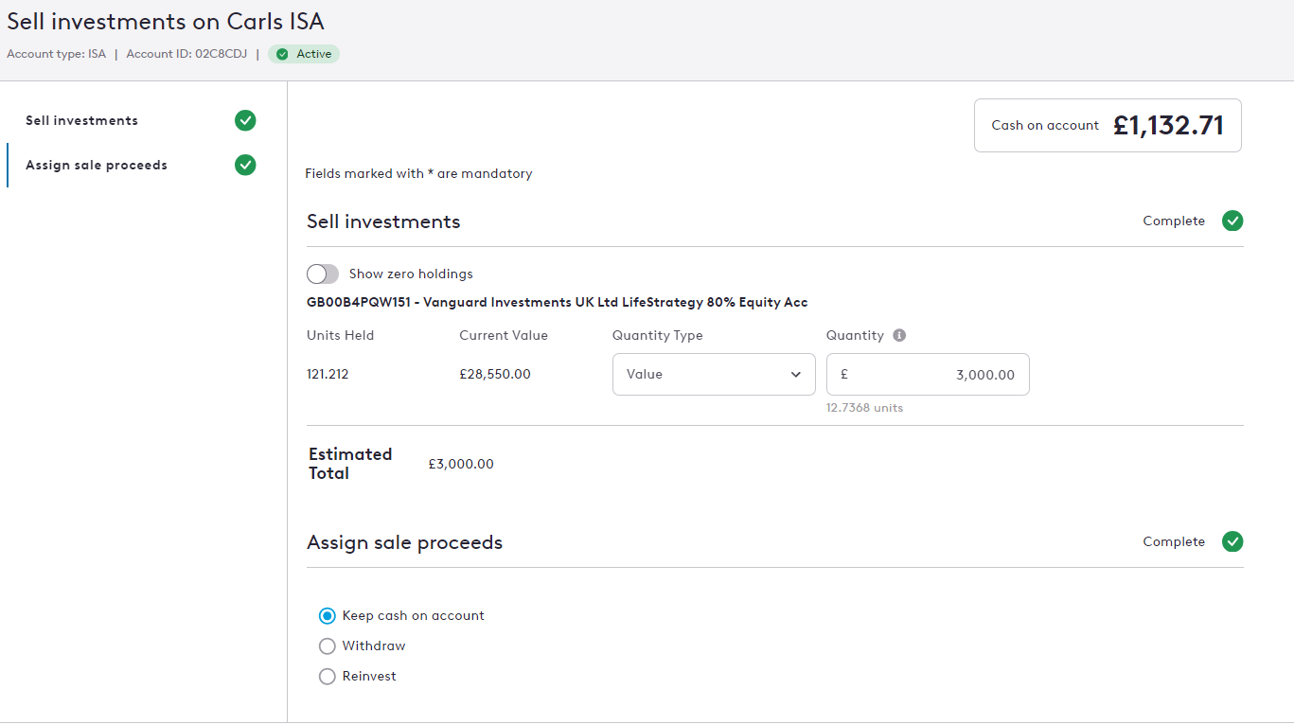Viewport: 1294px width, 725px height.
Task: Click the Sell investments section heading
Action: [383, 221]
